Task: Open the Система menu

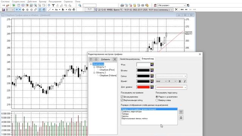Action: [x=5, y=2]
